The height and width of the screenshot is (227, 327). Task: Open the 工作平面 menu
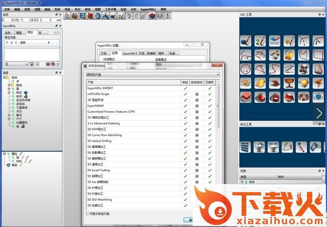click(111, 9)
